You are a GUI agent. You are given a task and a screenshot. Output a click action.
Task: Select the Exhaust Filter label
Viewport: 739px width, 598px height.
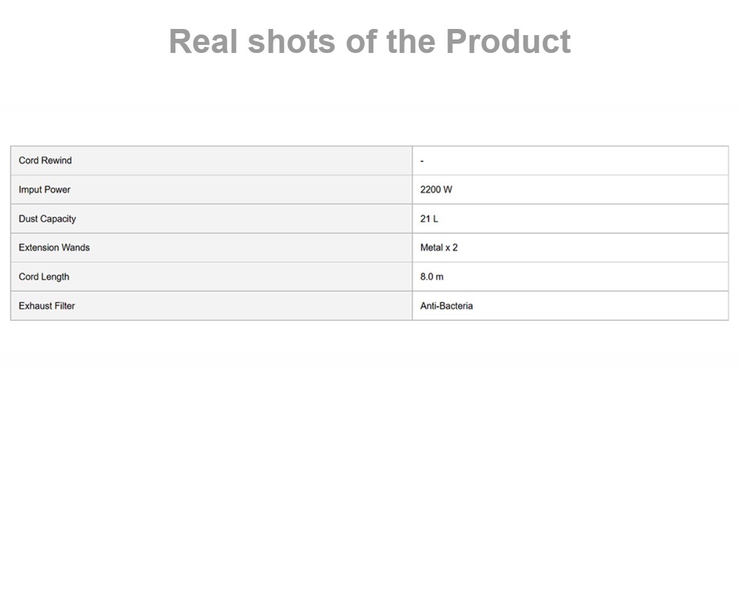47,305
